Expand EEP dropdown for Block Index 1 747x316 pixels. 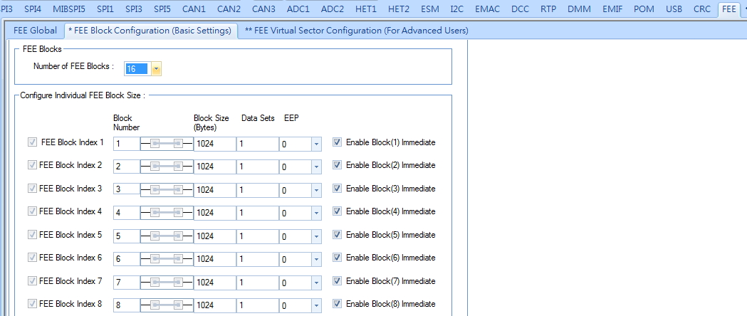coord(316,144)
